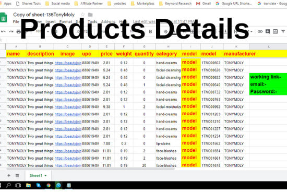Open Google URL Shortener bookmark
This screenshot has width=287, height=193.
234,4
